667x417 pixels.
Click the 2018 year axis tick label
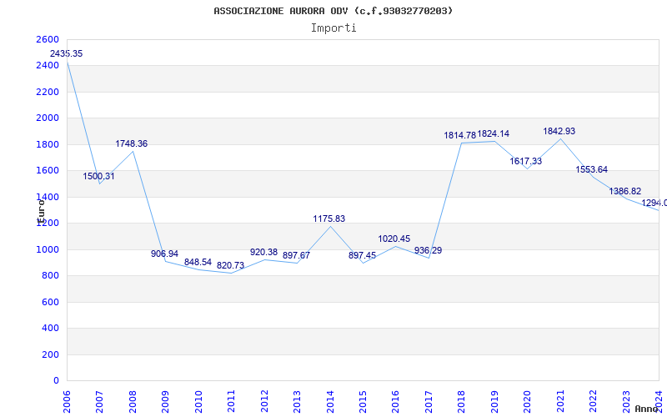pos(461,399)
